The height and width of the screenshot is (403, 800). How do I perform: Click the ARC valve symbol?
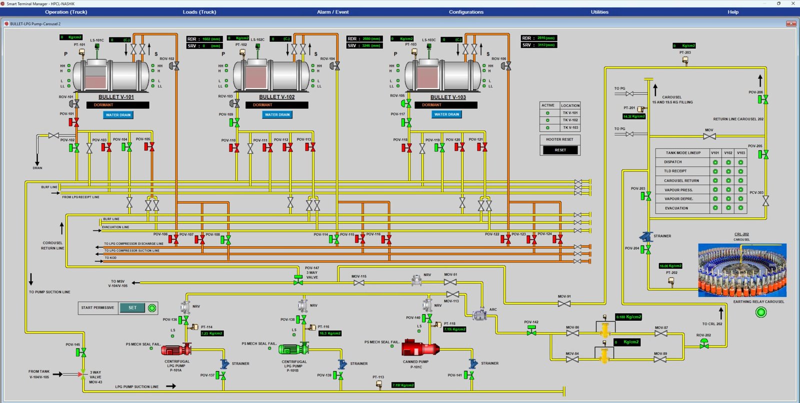point(480,314)
